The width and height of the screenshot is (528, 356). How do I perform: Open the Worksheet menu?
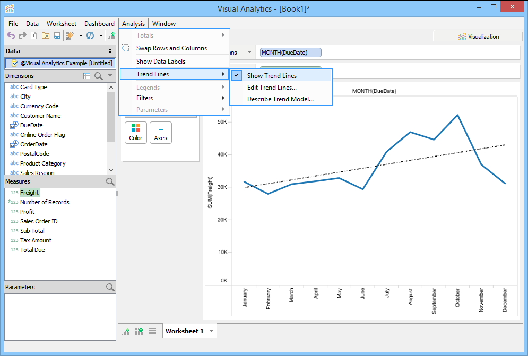click(x=61, y=23)
